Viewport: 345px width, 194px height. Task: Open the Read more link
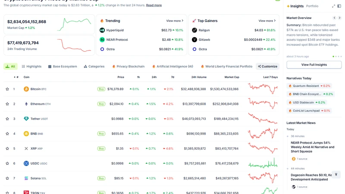[154, 5]
